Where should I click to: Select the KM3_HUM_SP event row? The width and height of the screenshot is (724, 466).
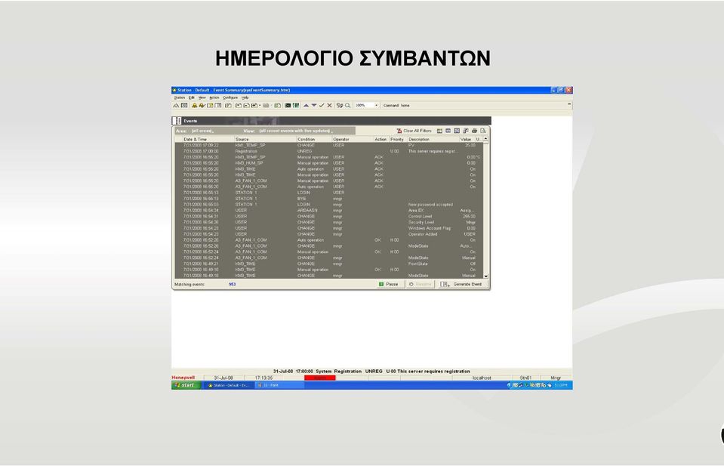coord(328,163)
